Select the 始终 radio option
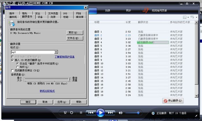 click(17, 67)
